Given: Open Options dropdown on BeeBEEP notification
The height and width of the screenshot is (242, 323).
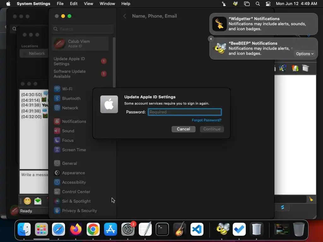Looking at the screenshot, I should point(305,54).
